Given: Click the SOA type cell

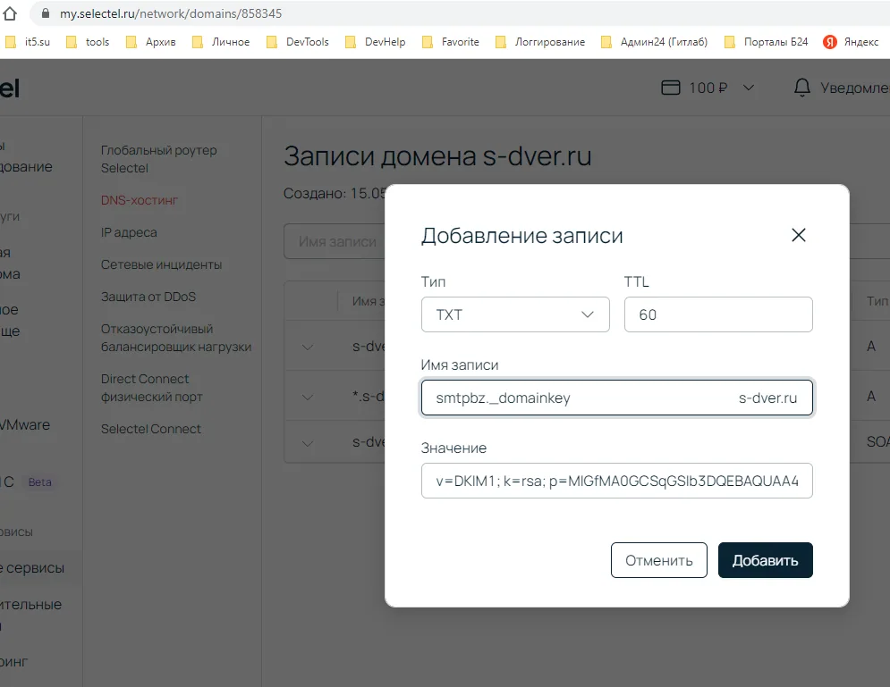Looking at the screenshot, I should tap(877, 442).
